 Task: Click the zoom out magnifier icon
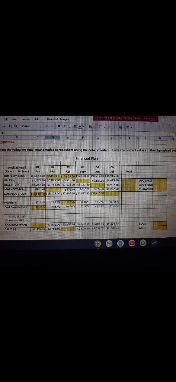coord(15,127)
